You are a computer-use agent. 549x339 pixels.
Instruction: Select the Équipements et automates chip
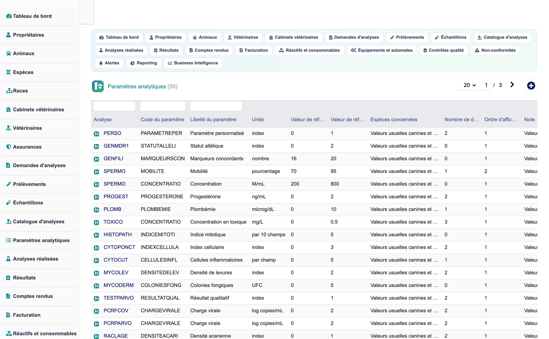[381, 50]
